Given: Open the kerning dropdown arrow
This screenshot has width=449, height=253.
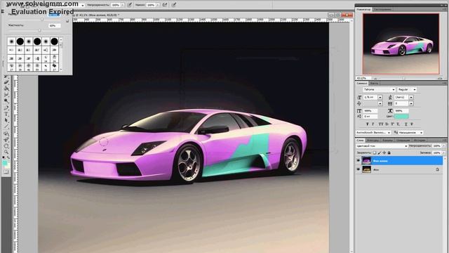Looking at the screenshot, I should coord(380,103).
